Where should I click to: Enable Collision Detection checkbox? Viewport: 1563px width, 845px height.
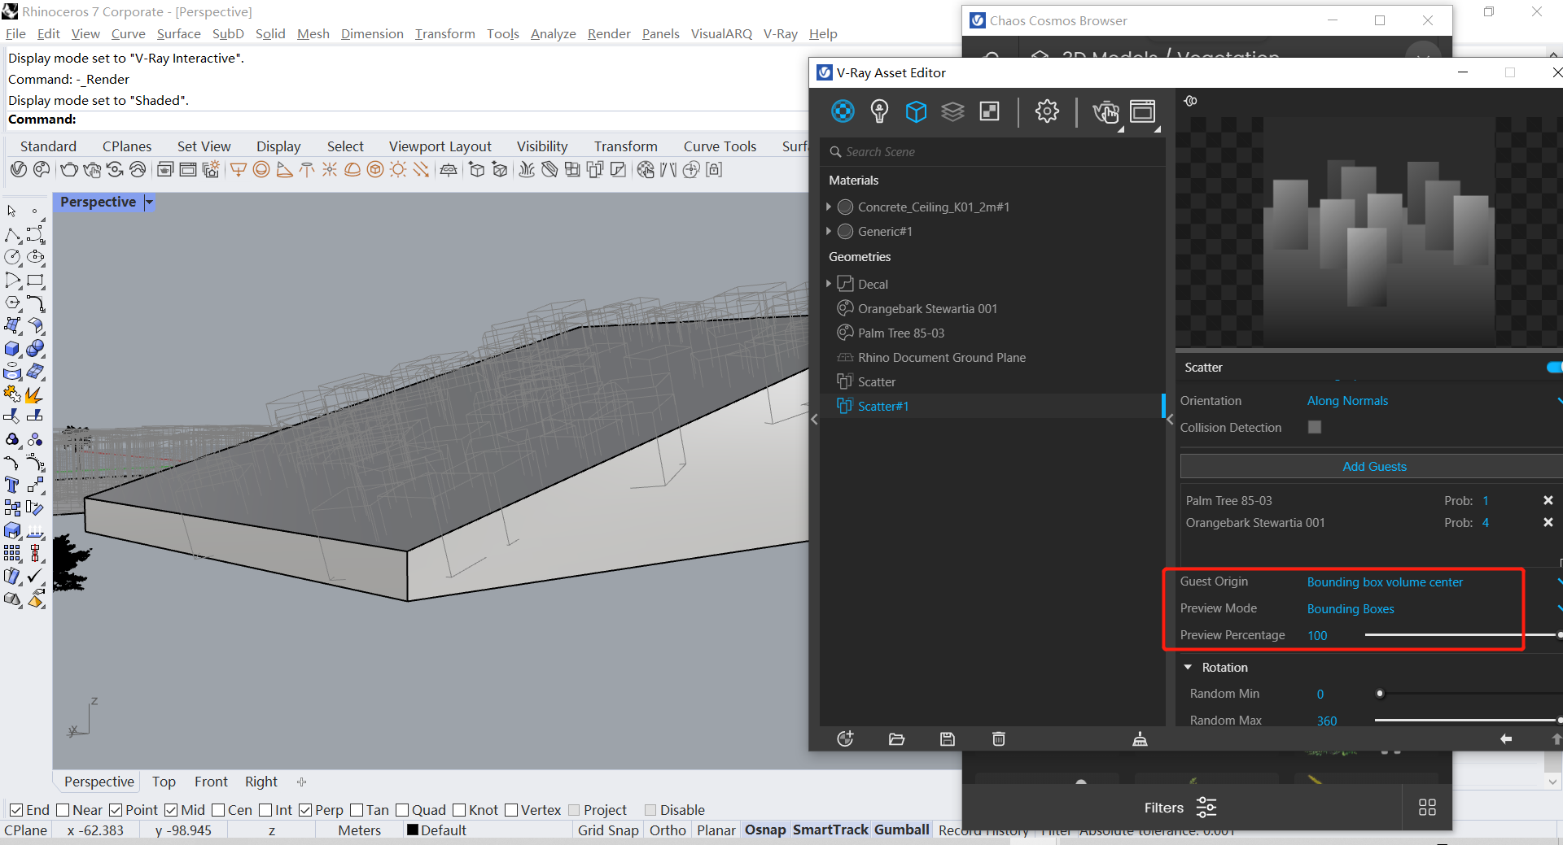pos(1315,427)
